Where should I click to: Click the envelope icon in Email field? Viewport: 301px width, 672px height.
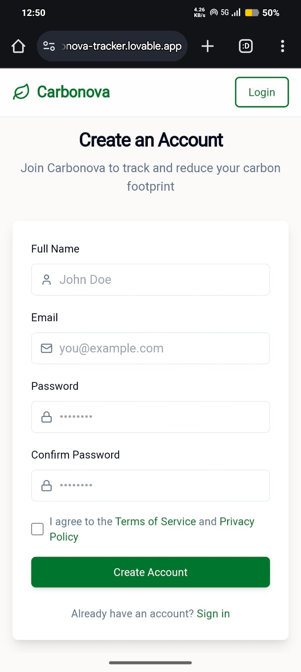pyautogui.click(x=47, y=348)
